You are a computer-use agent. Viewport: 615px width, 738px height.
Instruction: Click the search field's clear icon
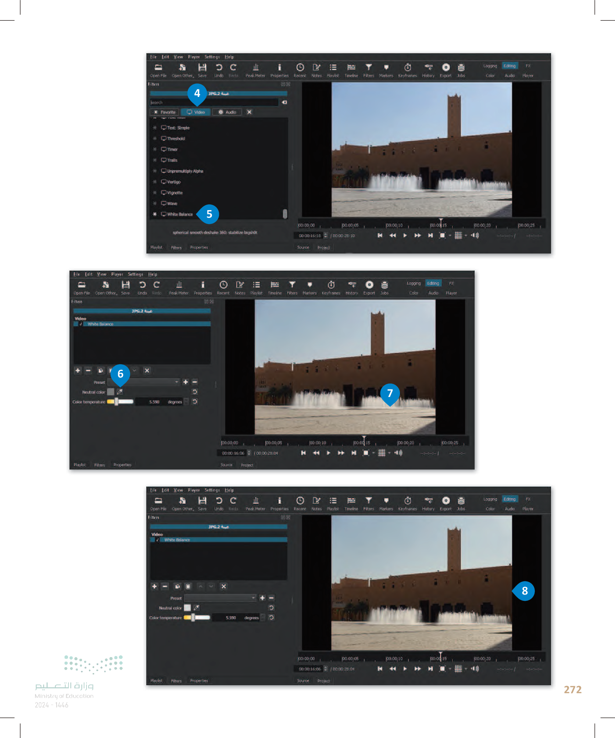[285, 102]
